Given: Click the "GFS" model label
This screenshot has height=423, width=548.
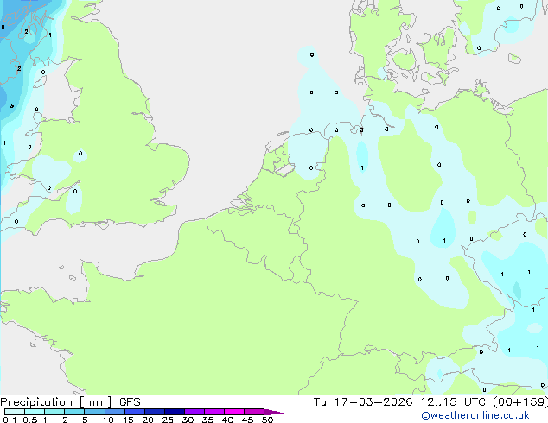Looking at the screenshot, I should coord(130,402).
